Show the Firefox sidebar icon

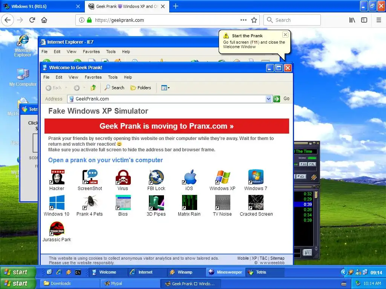364,20
